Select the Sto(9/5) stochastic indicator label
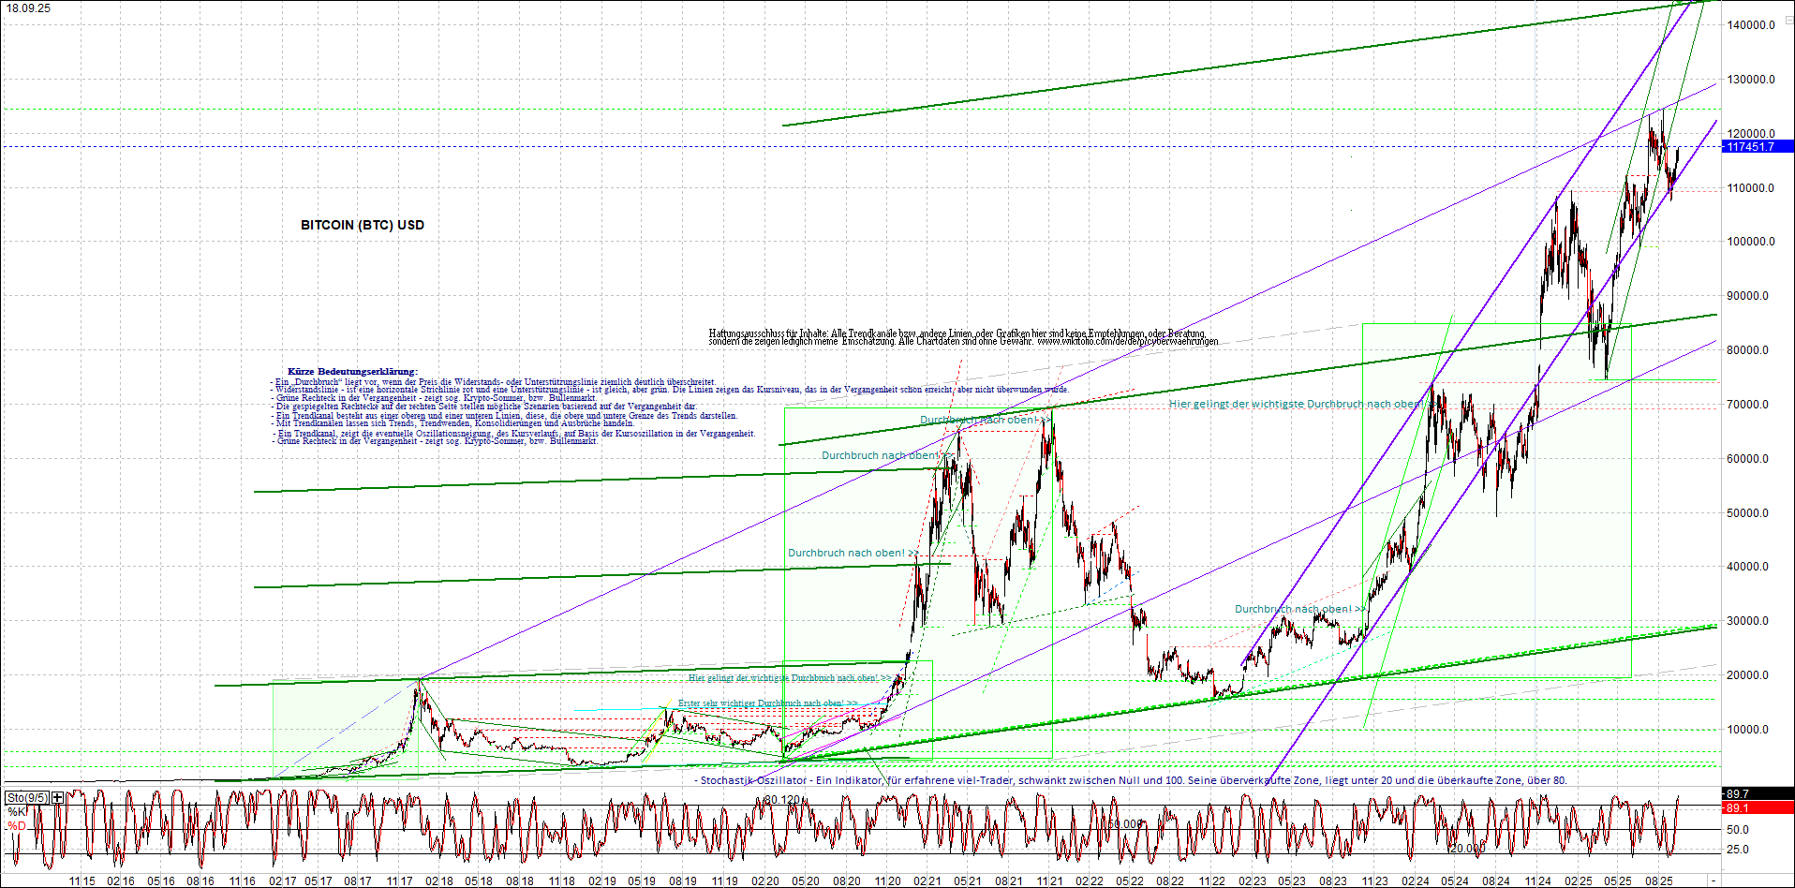 point(27,798)
